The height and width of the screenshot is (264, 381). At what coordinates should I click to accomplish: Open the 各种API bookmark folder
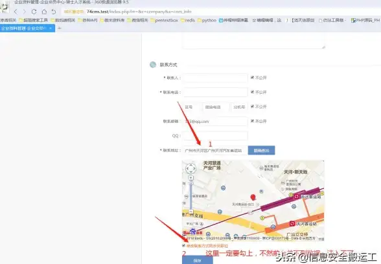tap(87, 21)
